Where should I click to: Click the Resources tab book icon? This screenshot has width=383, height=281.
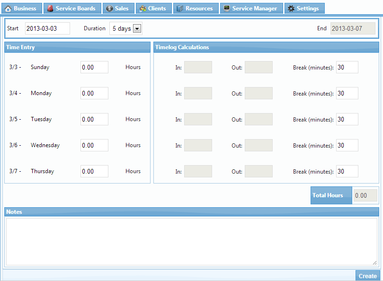click(x=180, y=9)
